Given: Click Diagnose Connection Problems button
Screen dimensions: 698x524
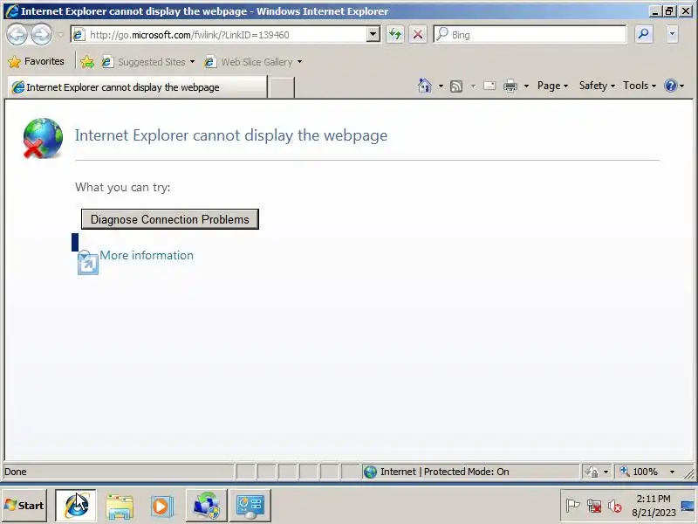Looking at the screenshot, I should [169, 219].
